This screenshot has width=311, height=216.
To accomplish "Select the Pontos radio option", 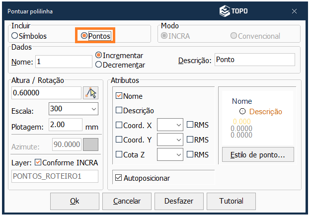I will coord(84,36).
